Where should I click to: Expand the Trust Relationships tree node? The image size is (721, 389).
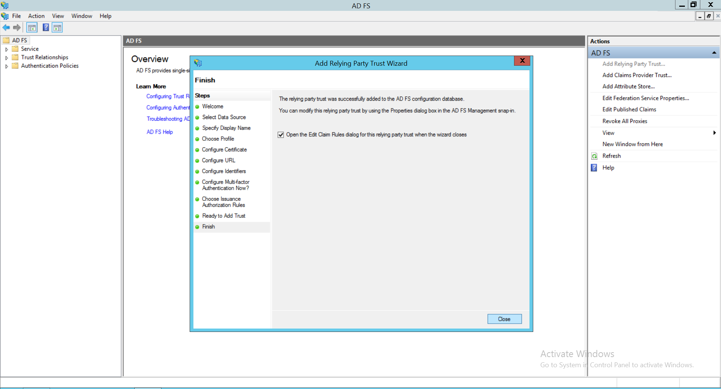(x=6, y=57)
